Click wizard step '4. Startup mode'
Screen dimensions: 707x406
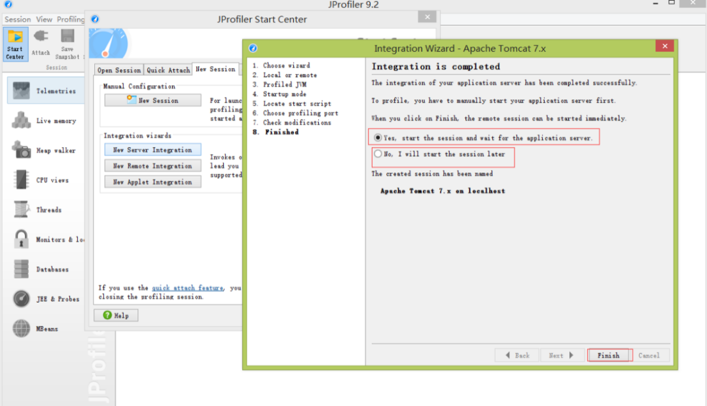280,93
